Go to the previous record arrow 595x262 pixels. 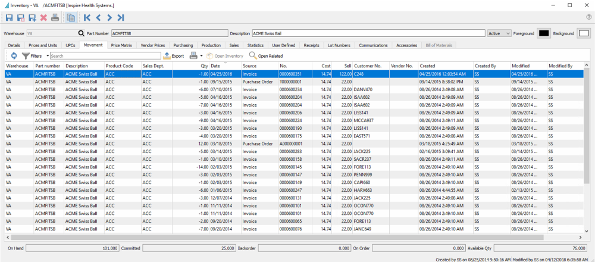(x=99, y=18)
